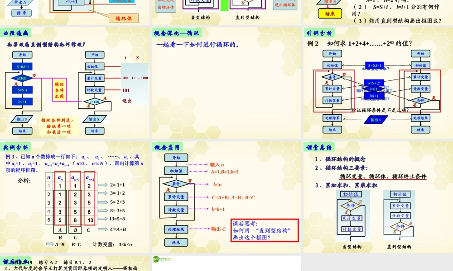Click the red condition k≤n
Image resolution: width=453 pixels, height=271 pixels.
[x=217, y=185]
